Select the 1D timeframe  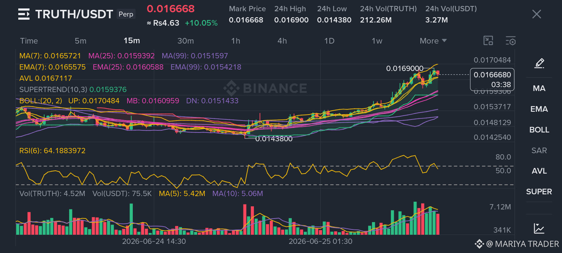pos(329,41)
